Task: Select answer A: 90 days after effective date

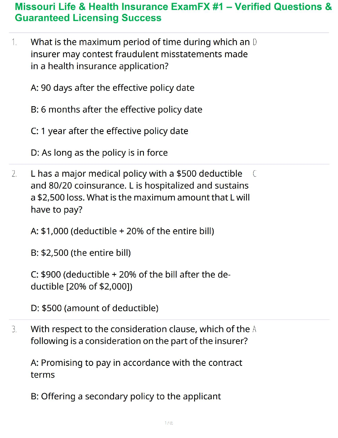Action: point(112,88)
